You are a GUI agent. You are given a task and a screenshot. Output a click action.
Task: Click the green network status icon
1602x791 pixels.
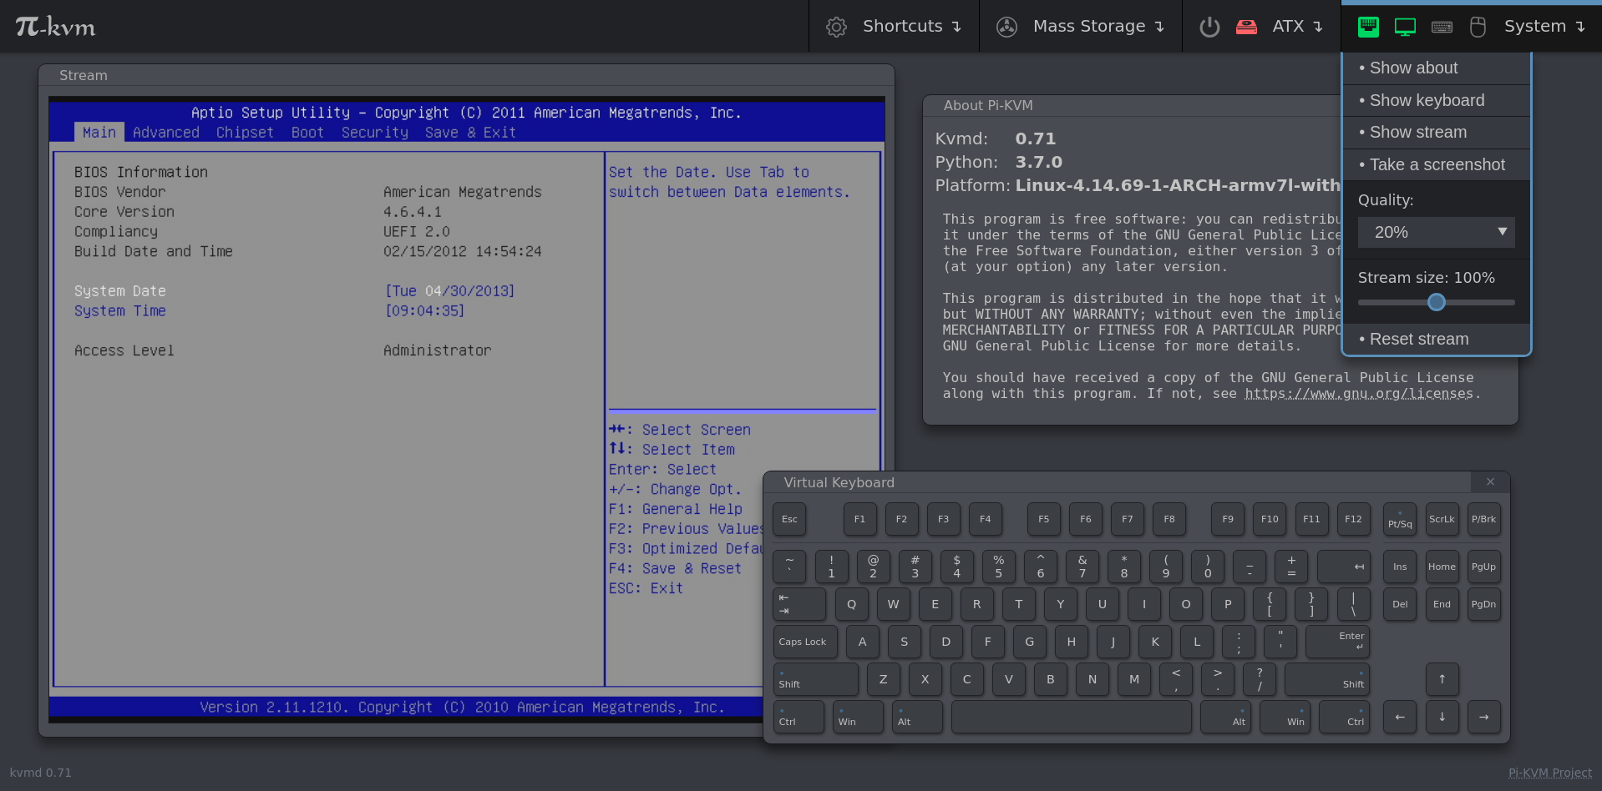(x=1367, y=26)
